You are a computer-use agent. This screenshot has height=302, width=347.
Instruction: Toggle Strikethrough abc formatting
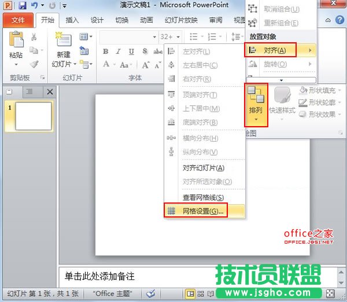pyautogui.click(x=158, y=51)
